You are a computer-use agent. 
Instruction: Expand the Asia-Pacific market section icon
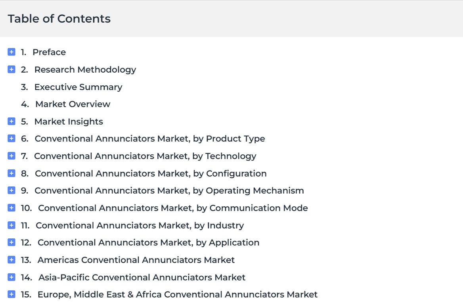11,277
